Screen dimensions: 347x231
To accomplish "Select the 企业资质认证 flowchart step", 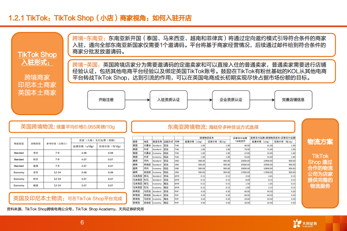I will point(231,100).
